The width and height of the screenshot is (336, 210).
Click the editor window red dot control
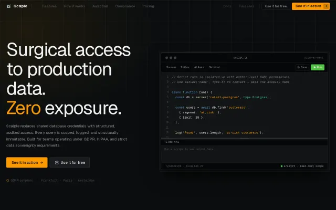tap(167, 58)
